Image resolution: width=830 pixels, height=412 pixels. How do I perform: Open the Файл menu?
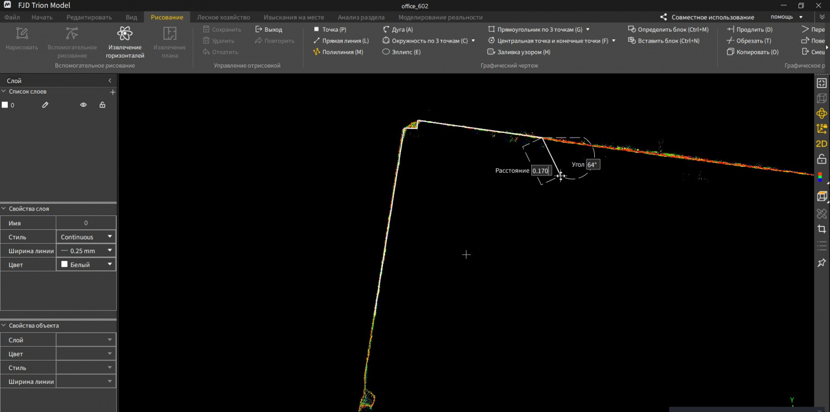[12, 17]
